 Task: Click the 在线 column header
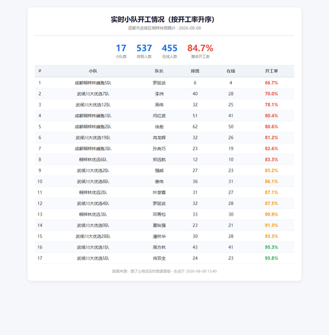tap(231, 71)
